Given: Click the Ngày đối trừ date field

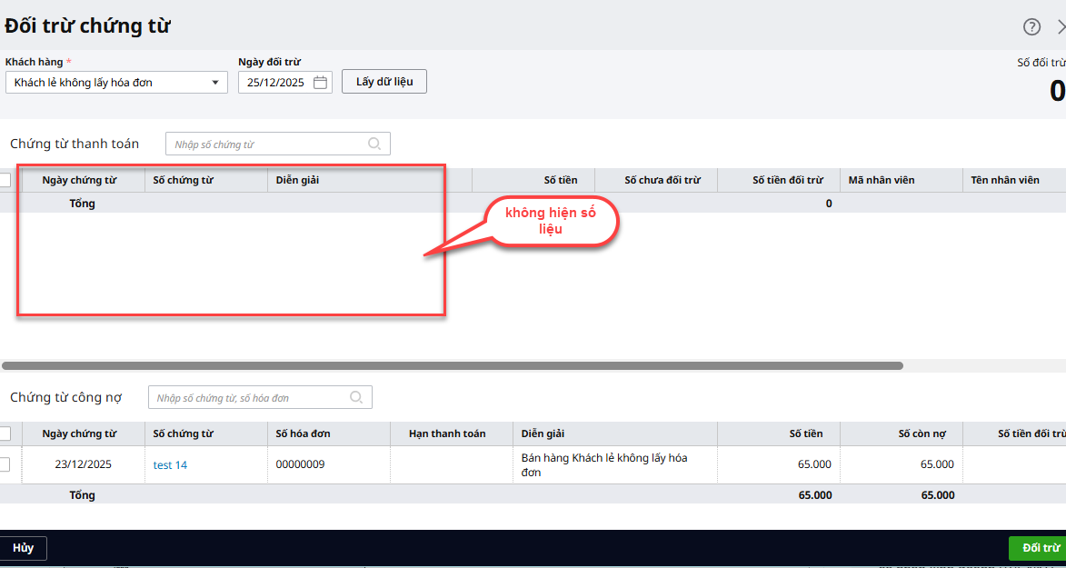Looking at the screenshot, I should pos(277,83).
